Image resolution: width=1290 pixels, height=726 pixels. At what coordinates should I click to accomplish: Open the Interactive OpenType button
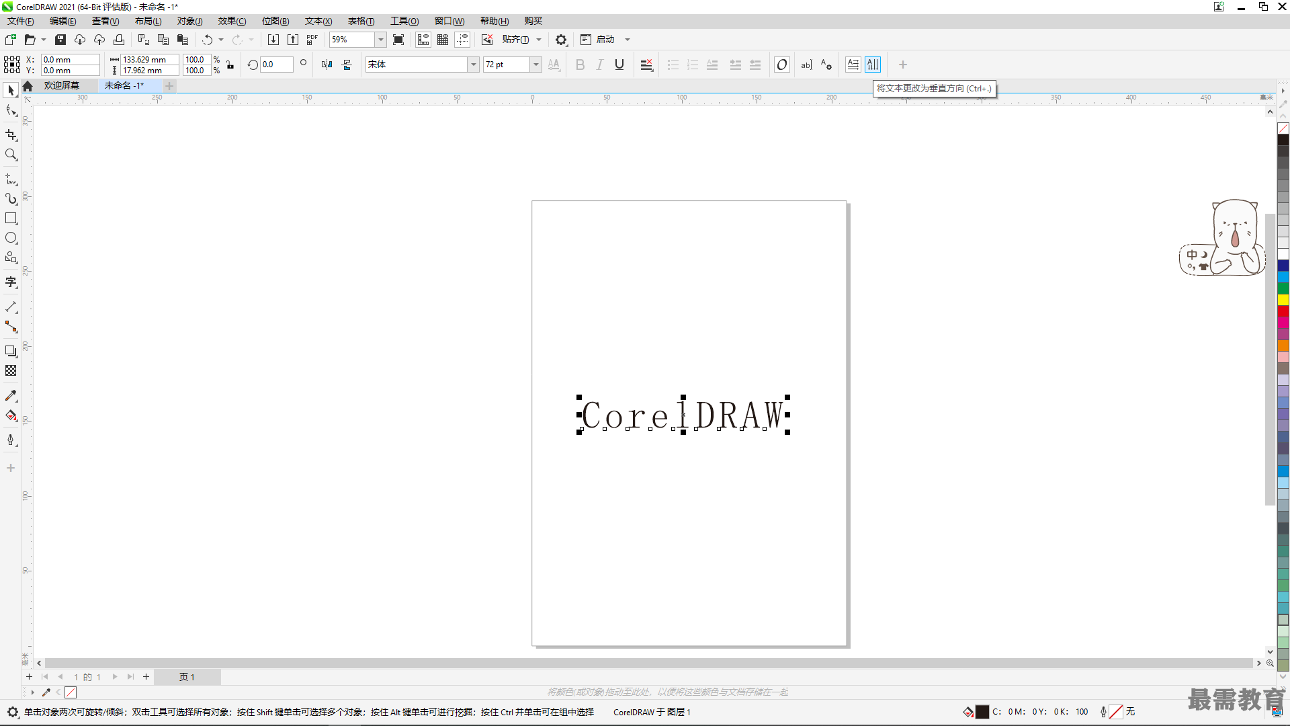[782, 65]
